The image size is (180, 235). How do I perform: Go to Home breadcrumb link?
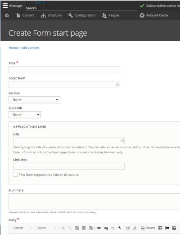13,48
